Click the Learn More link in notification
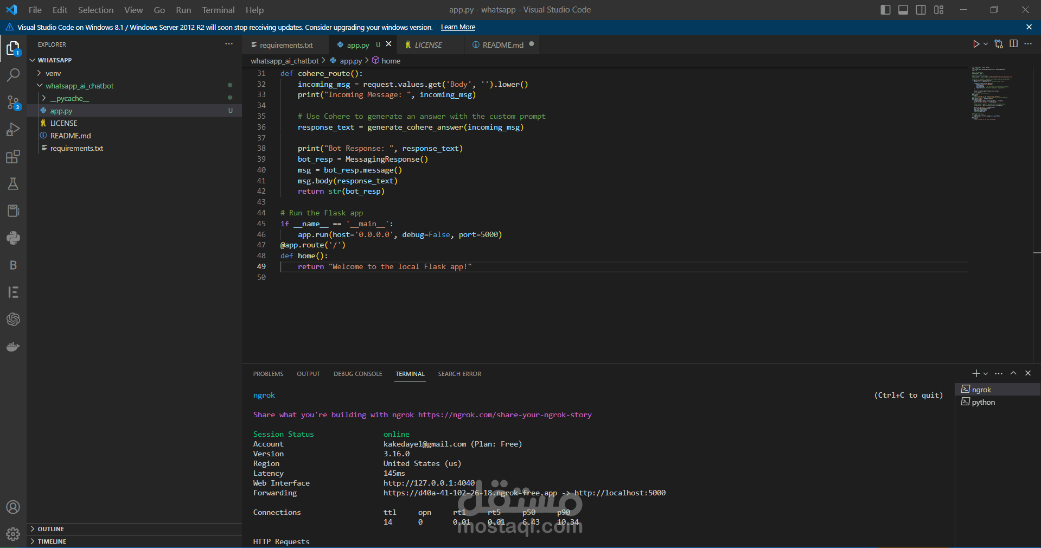This screenshot has width=1041, height=548. click(x=458, y=27)
